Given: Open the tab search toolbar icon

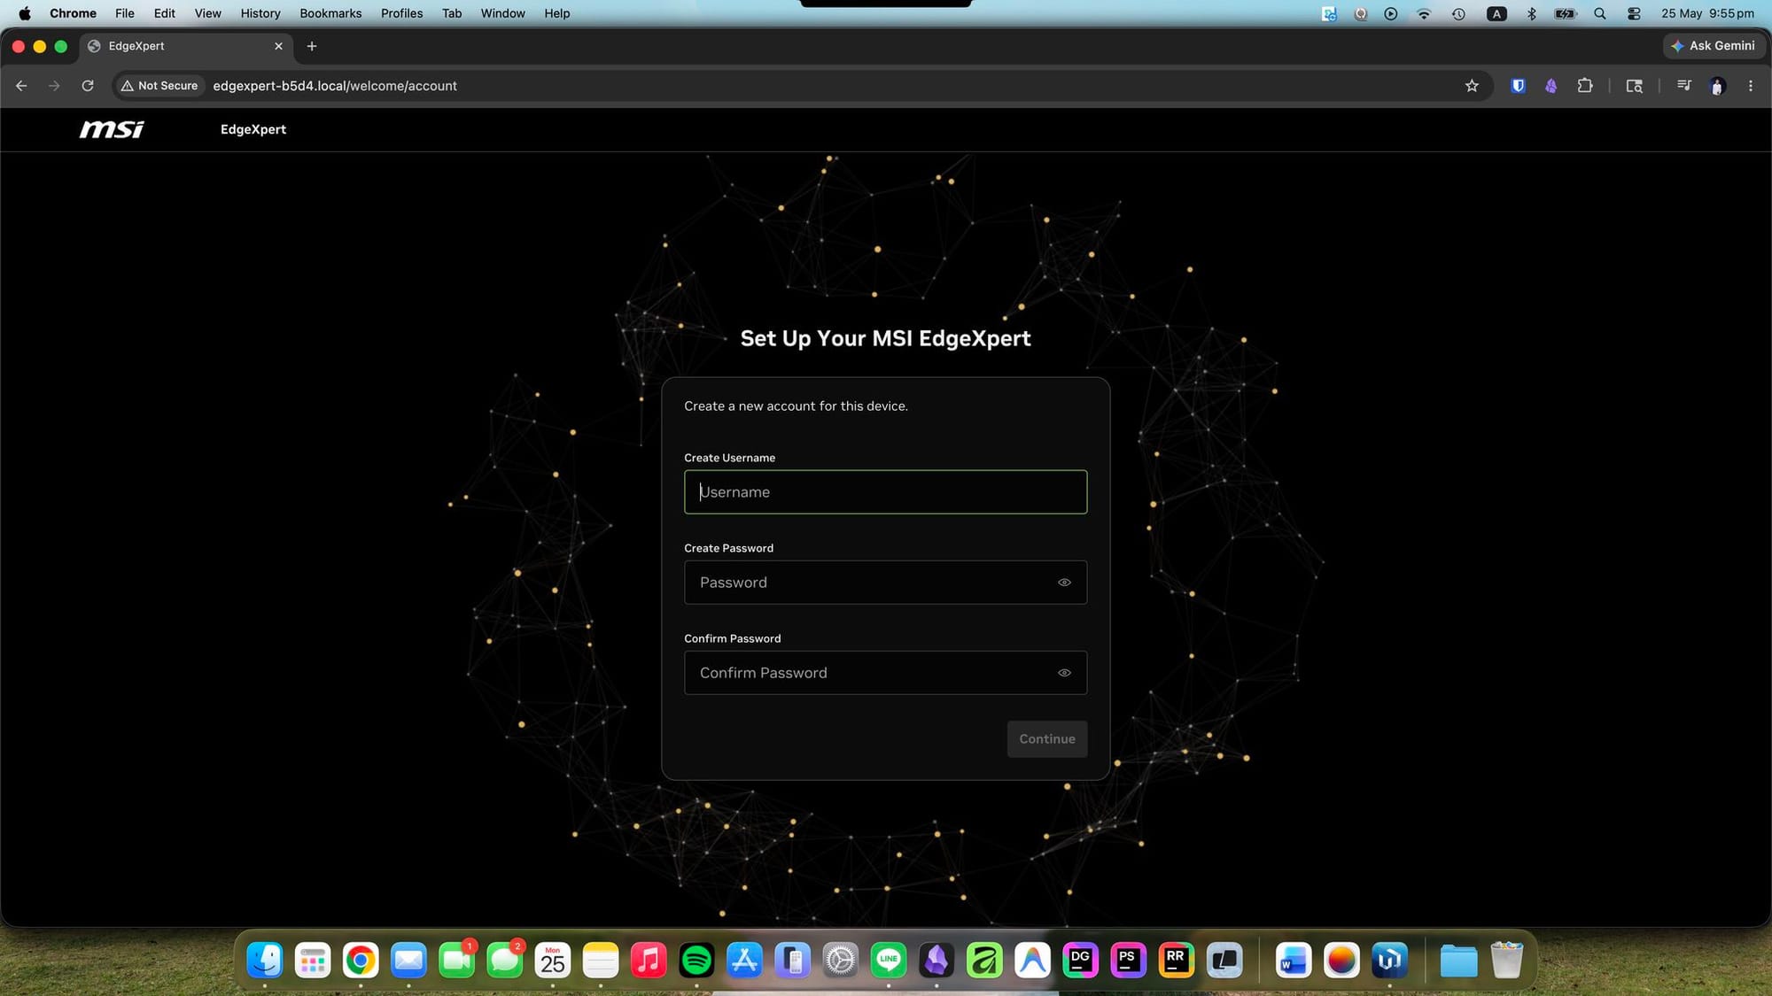Looking at the screenshot, I should click(1634, 86).
